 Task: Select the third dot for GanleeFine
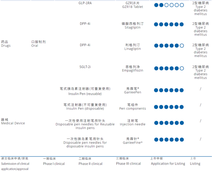(x=166, y=140)
